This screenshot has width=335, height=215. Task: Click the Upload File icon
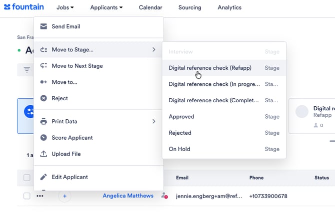click(x=43, y=154)
